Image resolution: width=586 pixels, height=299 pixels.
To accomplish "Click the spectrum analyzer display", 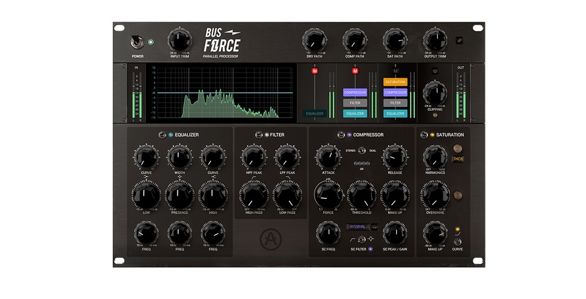I will [225, 93].
